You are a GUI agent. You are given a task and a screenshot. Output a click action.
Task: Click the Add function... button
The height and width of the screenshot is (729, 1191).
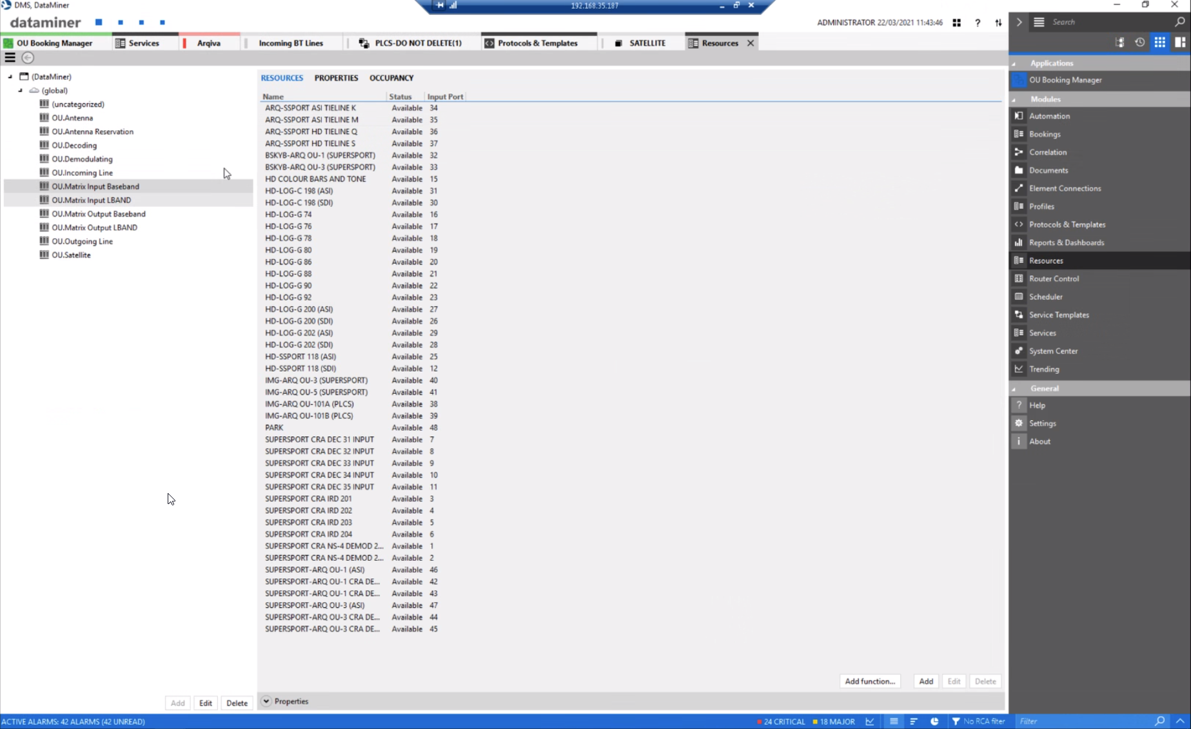[x=870, y=681]
